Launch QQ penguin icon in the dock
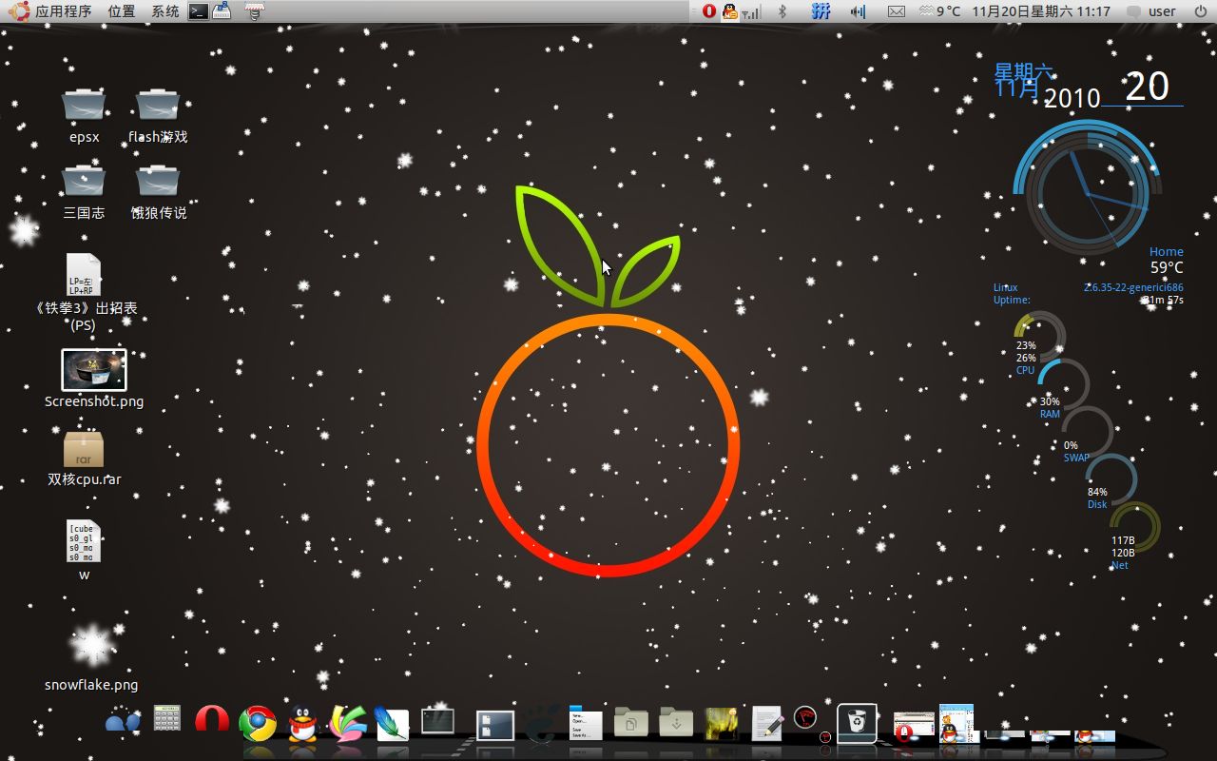 pos(301,725)
